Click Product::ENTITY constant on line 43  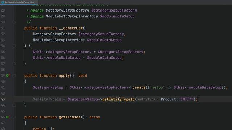[x=177, y=99]
